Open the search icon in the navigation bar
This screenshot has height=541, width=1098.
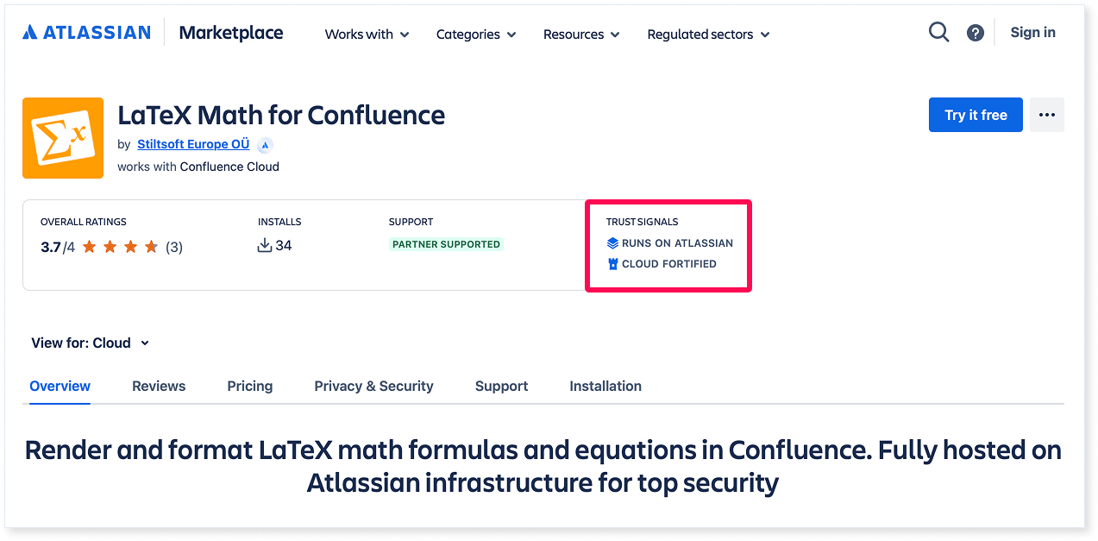tap(938, 32)
